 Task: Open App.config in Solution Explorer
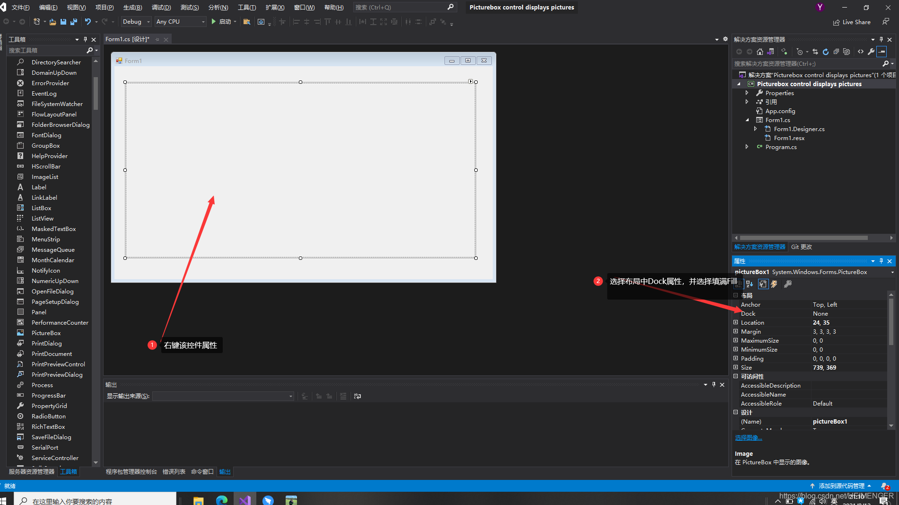pyautogui.click(x=780, y=111)
